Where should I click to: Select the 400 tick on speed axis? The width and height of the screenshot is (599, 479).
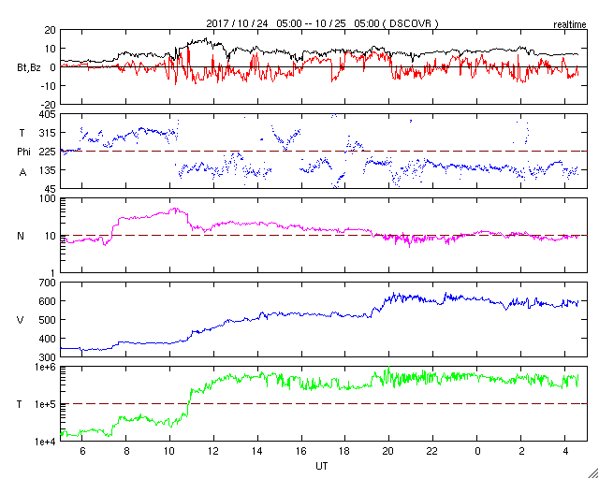click(49, 339)
